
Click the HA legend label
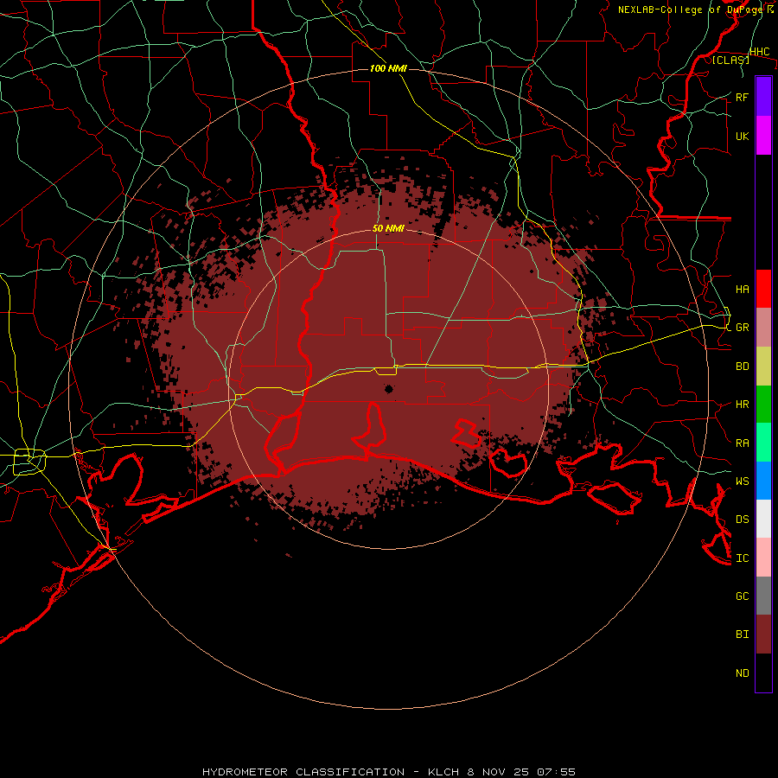742,289
